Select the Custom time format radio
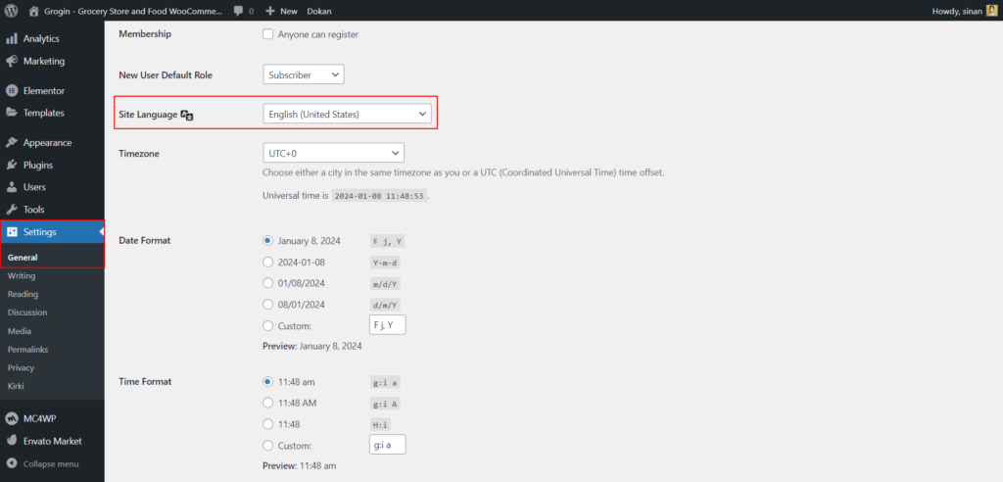The width and height of the screenshot is (1003, 482). click(268, 446)
